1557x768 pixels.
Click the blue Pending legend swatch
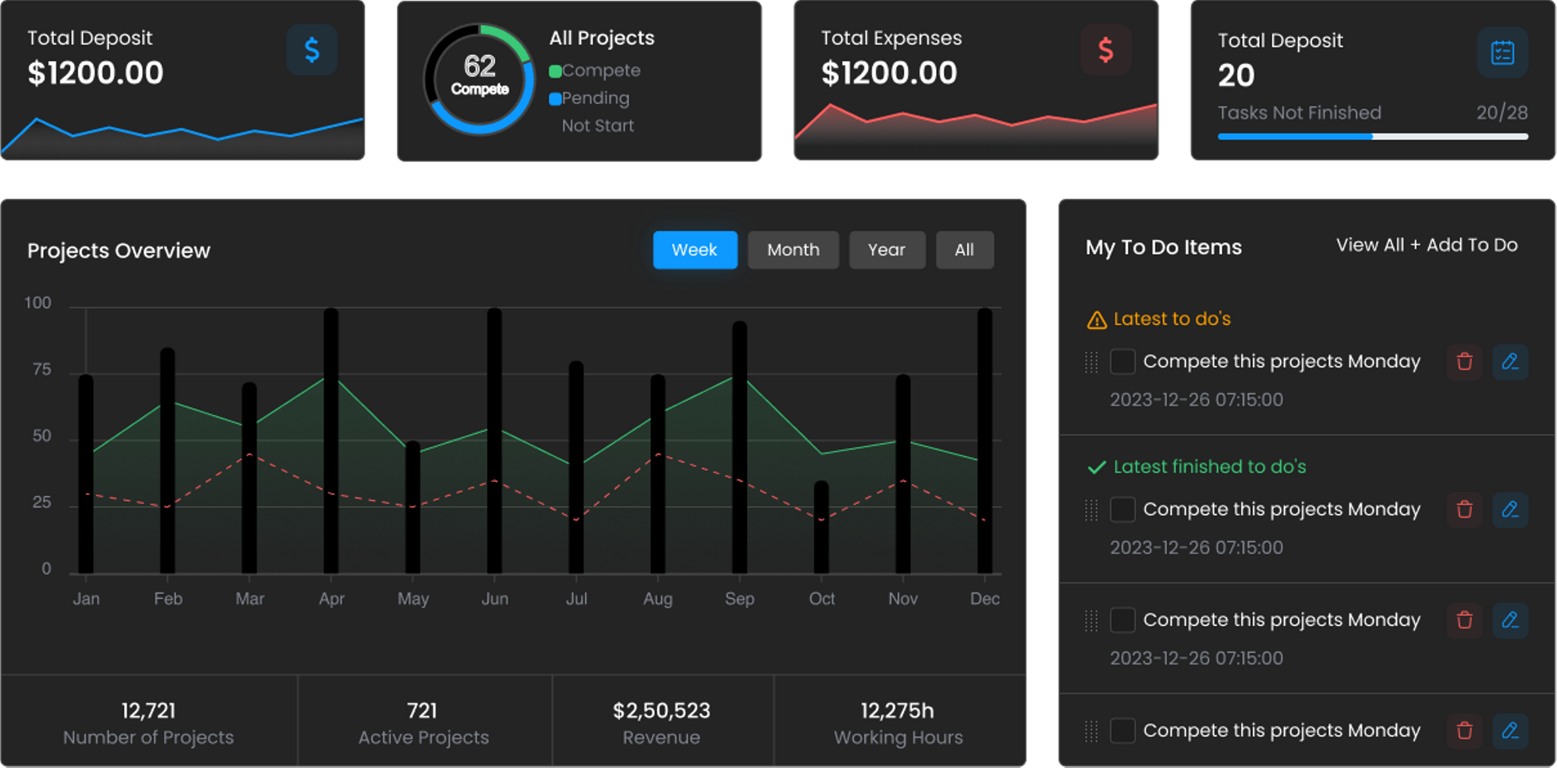[x=555, y=99]
